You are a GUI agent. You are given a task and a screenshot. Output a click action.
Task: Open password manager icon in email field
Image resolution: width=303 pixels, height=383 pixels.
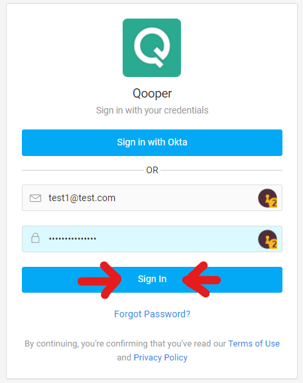click(x=268, y=198)
